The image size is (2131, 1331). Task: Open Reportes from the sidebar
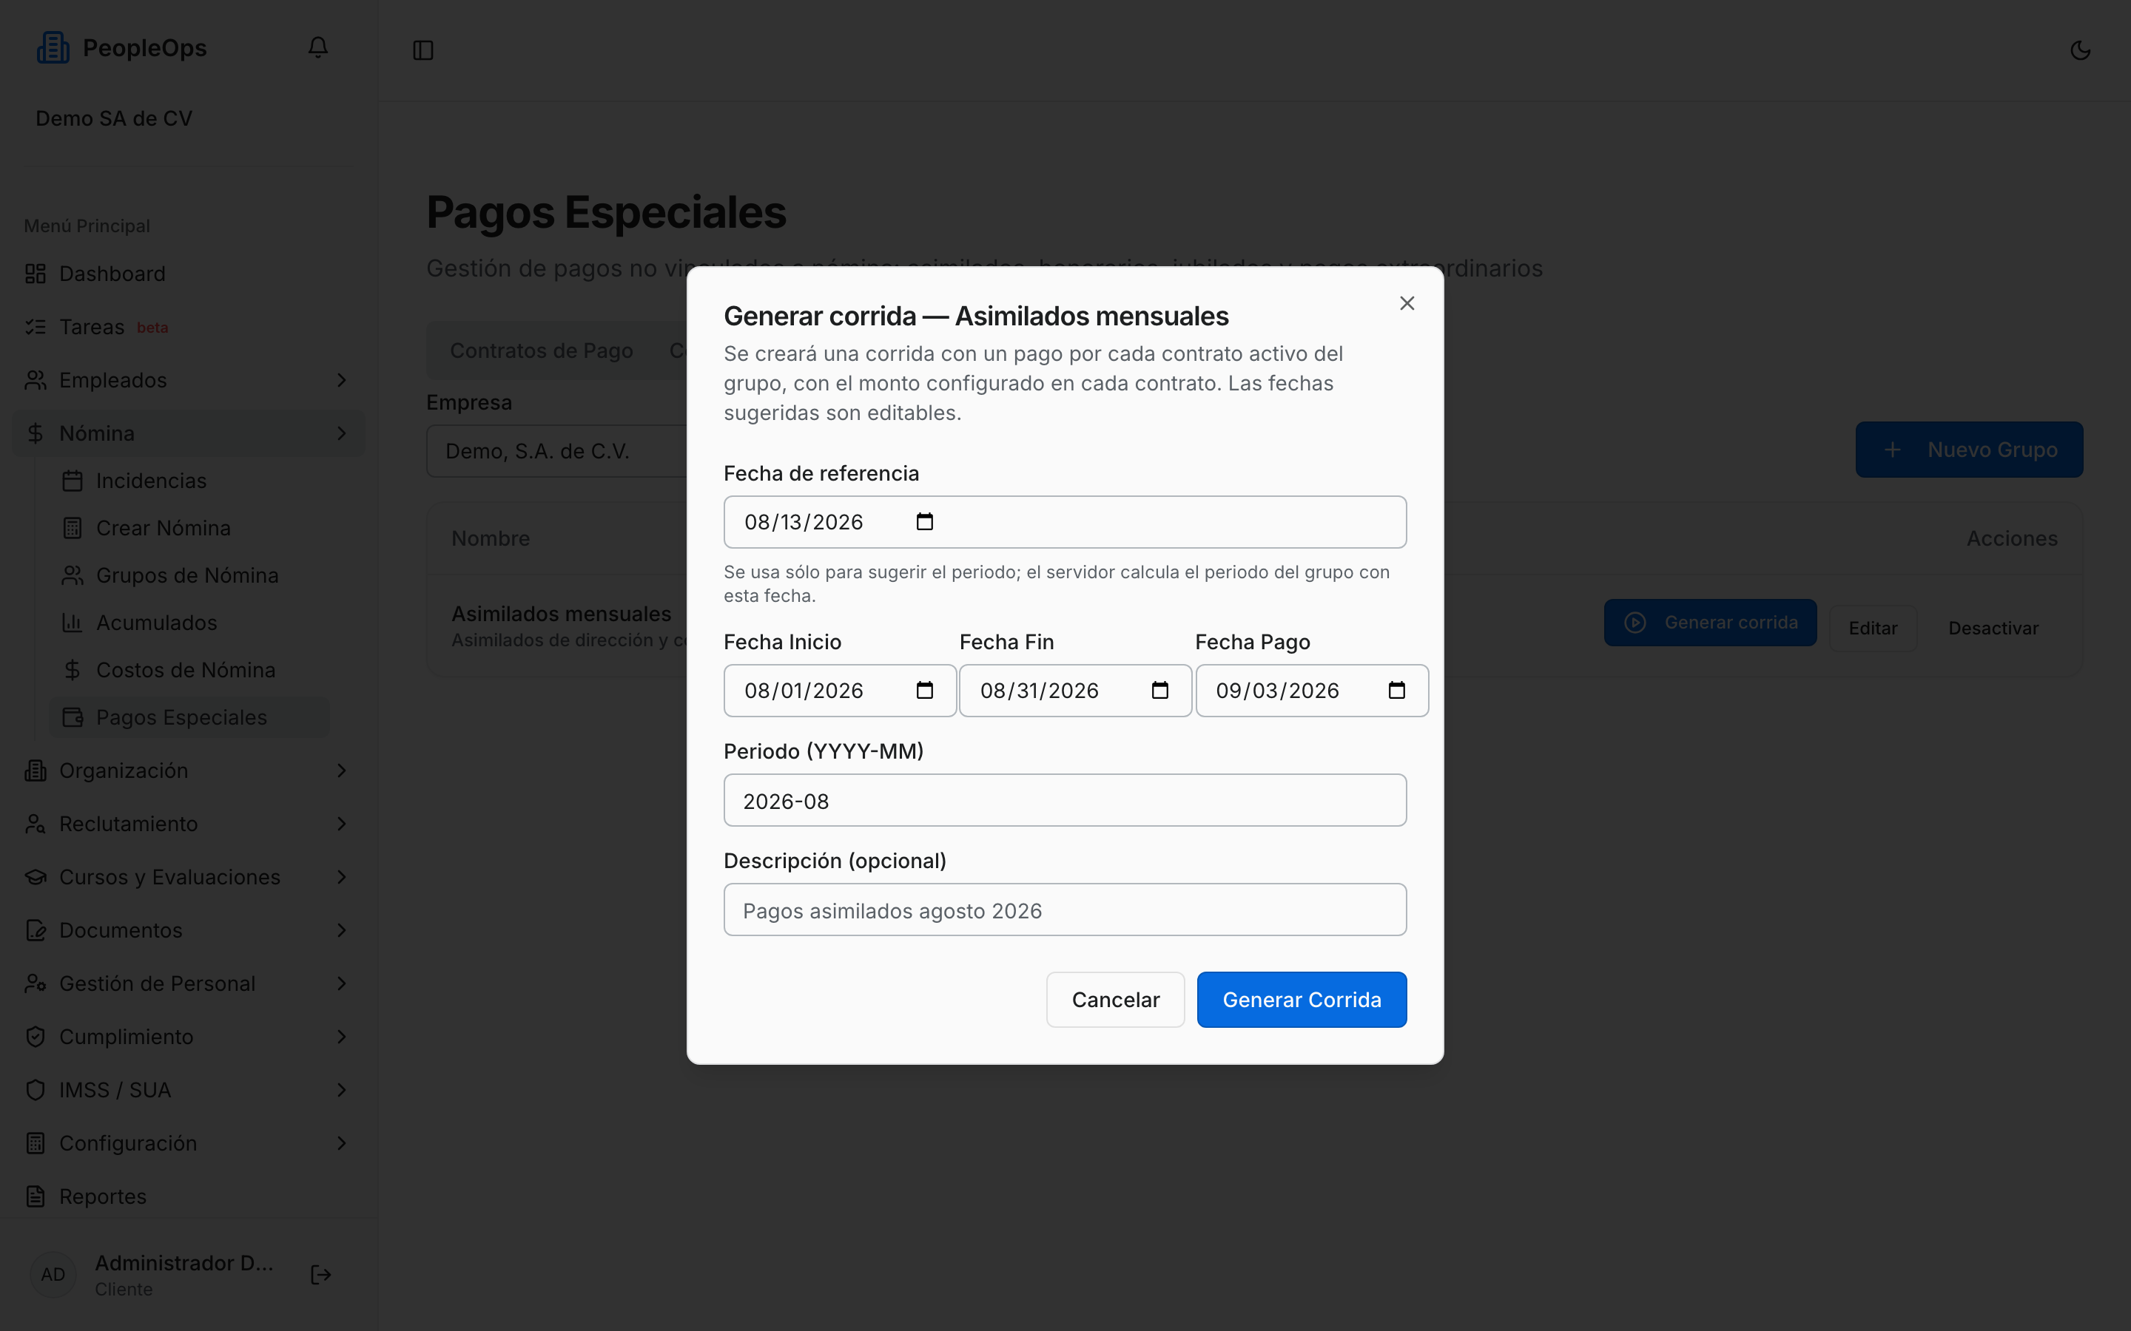click(x=189, y=1197)
